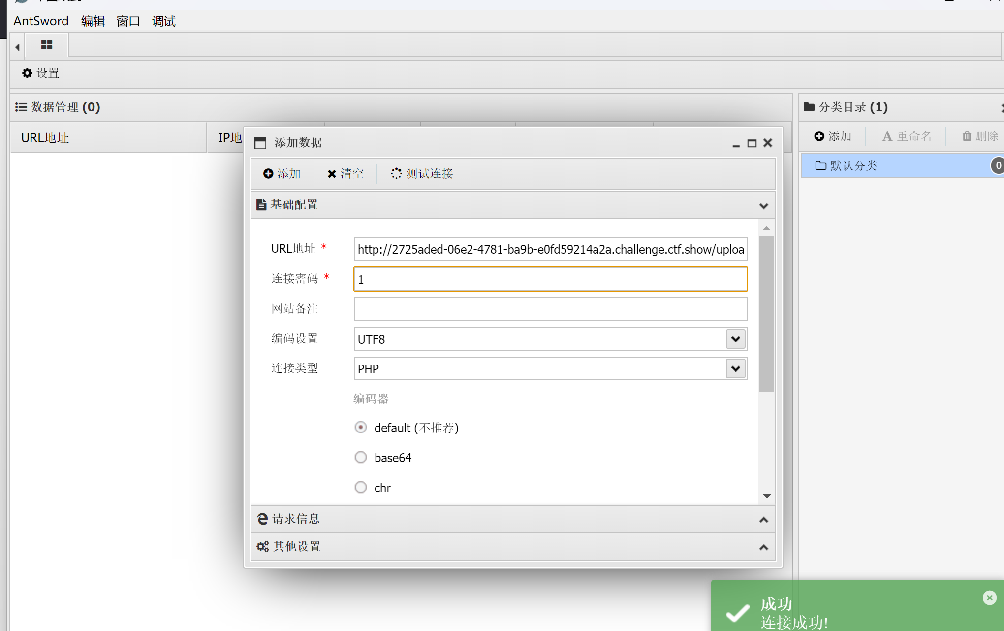Click the 清空 button

coord(345,173)
